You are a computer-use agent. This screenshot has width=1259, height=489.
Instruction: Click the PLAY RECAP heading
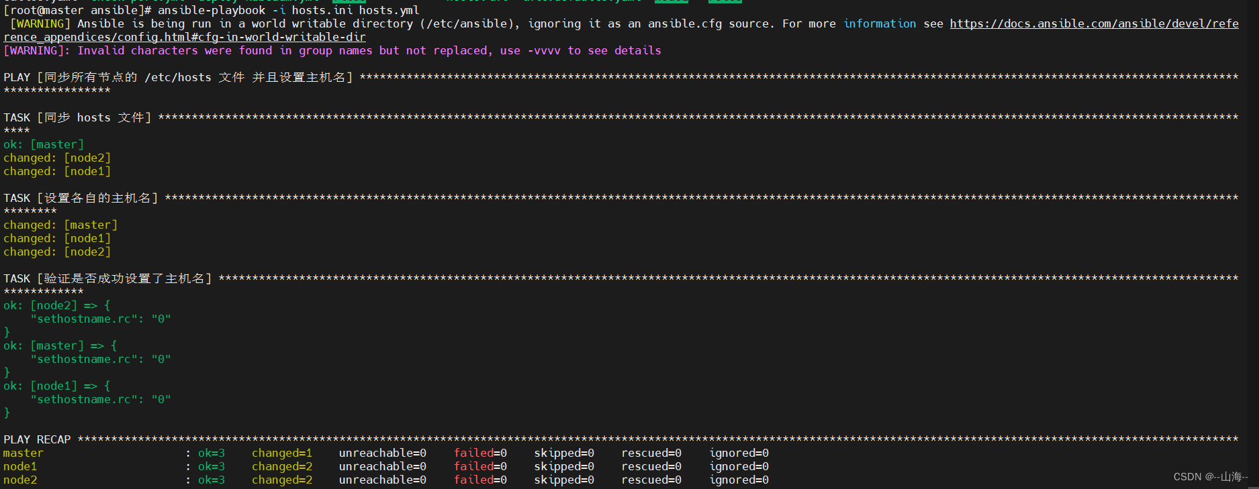click(37, 440)
